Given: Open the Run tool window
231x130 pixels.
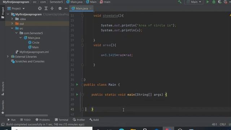Looking at the screenshot, I should click(12, 120).
